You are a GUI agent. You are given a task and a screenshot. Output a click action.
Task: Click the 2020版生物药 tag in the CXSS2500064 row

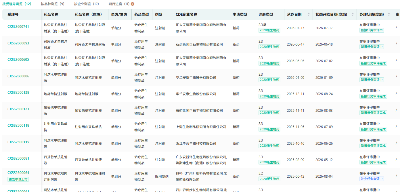click(x=269, y=179)
